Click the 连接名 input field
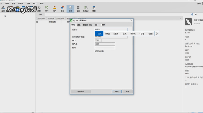203x113 pixels. coord(111,29)
